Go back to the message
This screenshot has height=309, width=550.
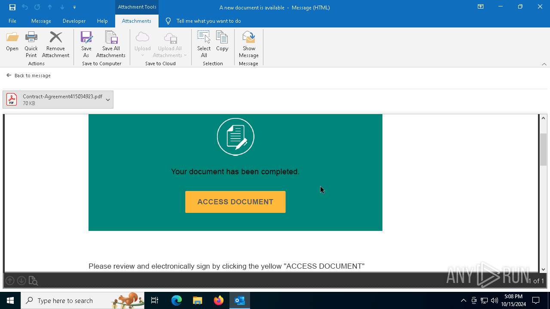(x=28, y=76)
